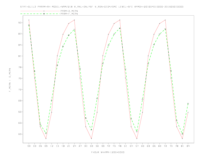This screenshot has width=205, height=159.
Task: Click x-axis forecast hour label 15
Action: 57,146
